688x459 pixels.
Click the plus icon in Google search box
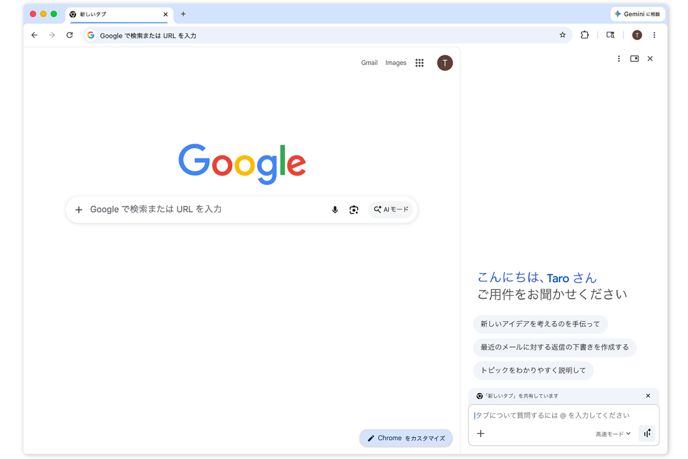tap(79, 210)
